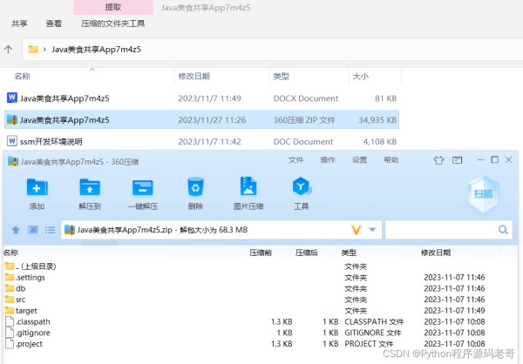The width and height of the screenshot is (523, 364).
Task: Select the .settings folder icon
Action: tap(10, 277)
